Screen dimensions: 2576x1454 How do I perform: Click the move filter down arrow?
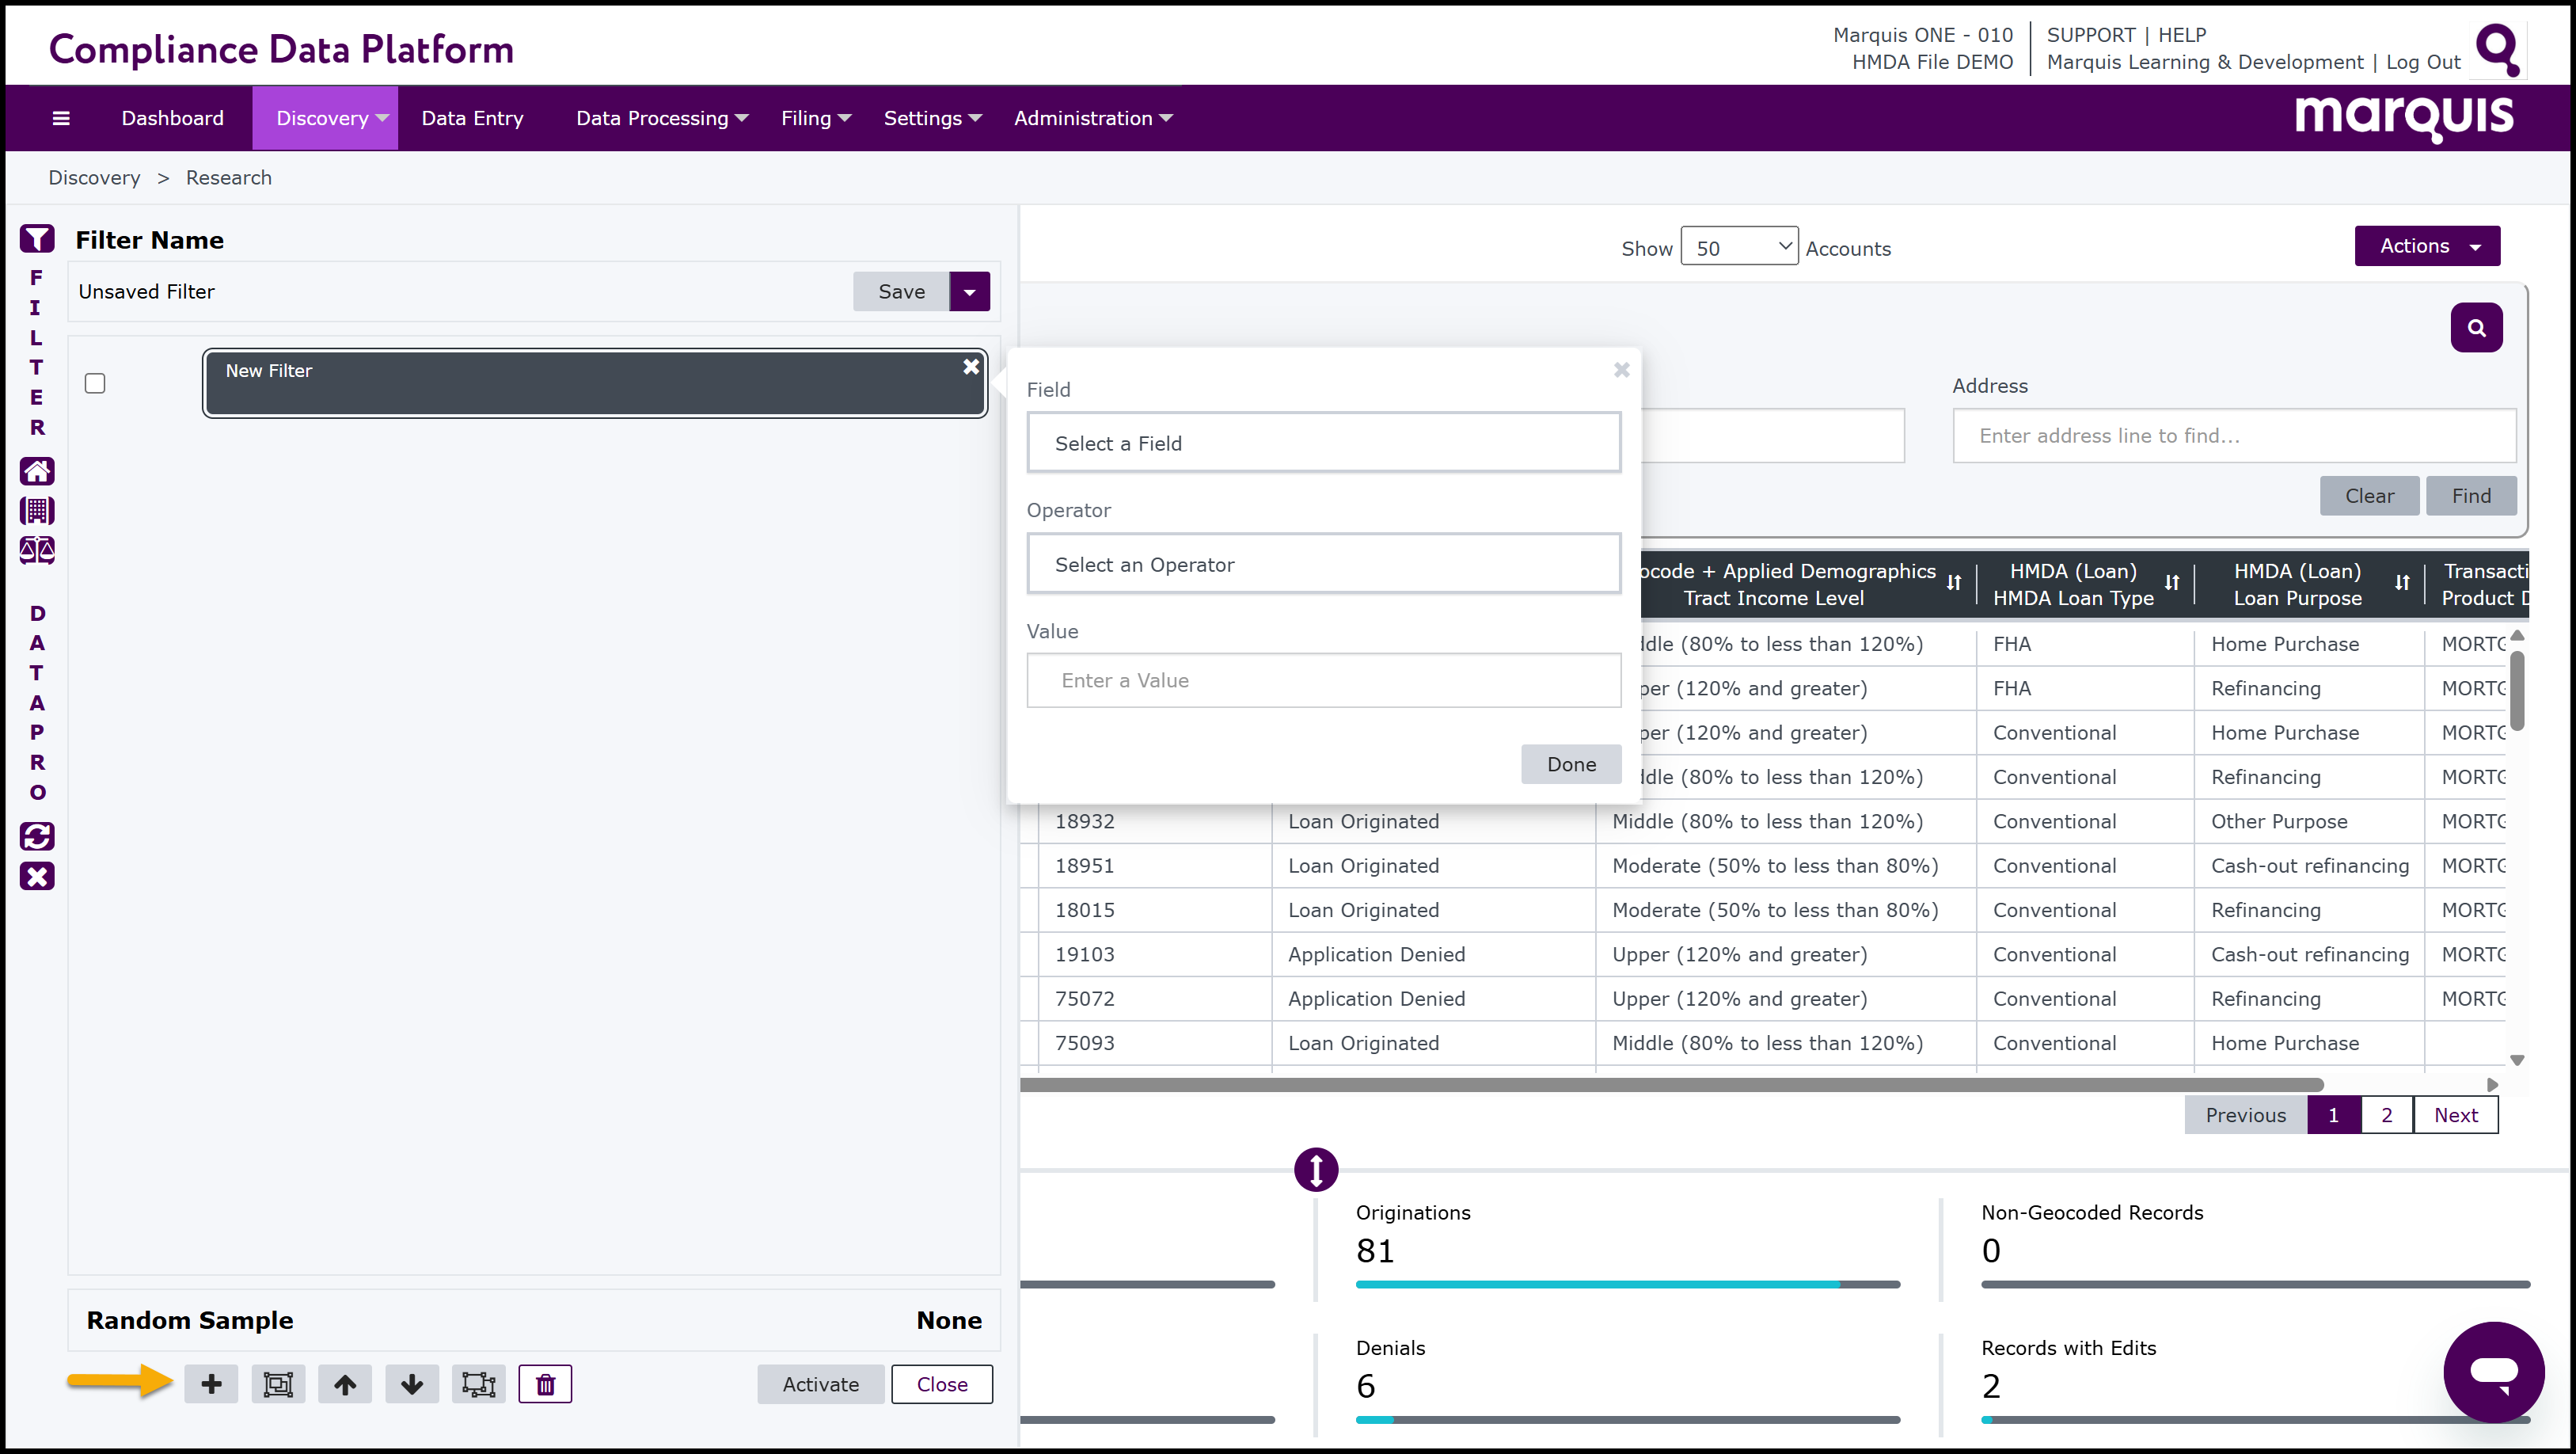(x=412, y=1384)
